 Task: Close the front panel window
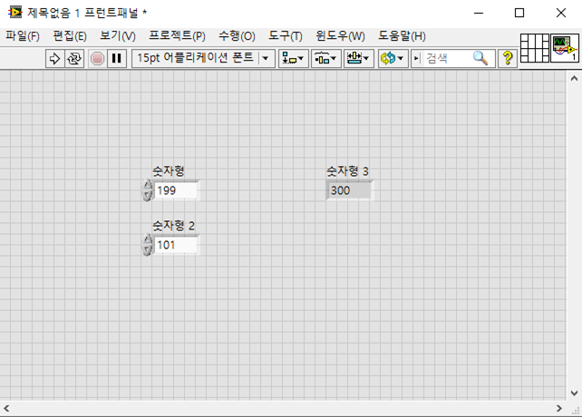tap(561, 13)
